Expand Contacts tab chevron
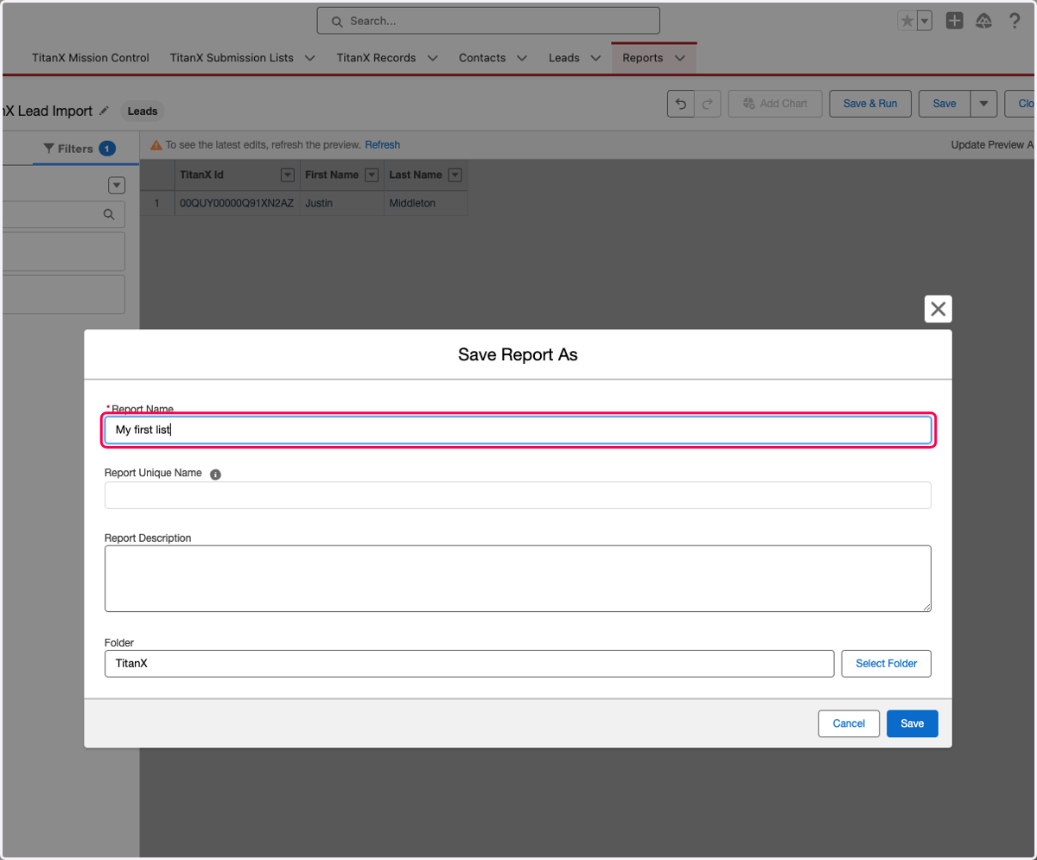Screen dimensions: 1037x860 point(522,58)
